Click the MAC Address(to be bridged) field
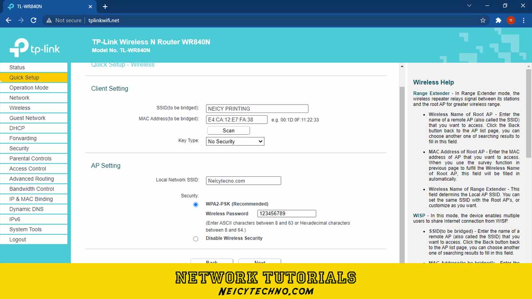The width and height of the screenshot is (532, 299). pyautogui.click(x=237, y=120)
